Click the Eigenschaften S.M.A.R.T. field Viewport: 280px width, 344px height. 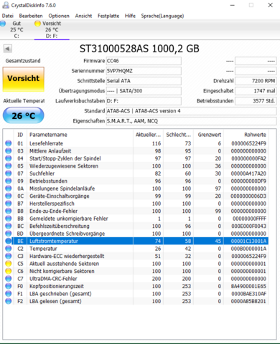pyautogui.click(x=191, y=121)
